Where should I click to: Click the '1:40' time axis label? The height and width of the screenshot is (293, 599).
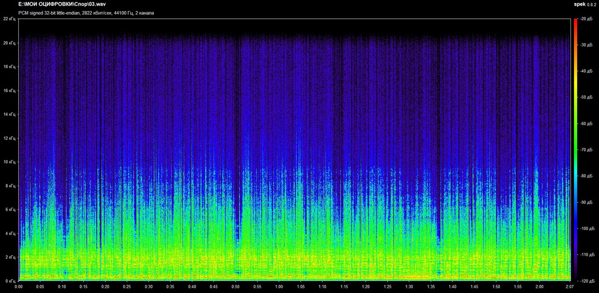[453, 287]
